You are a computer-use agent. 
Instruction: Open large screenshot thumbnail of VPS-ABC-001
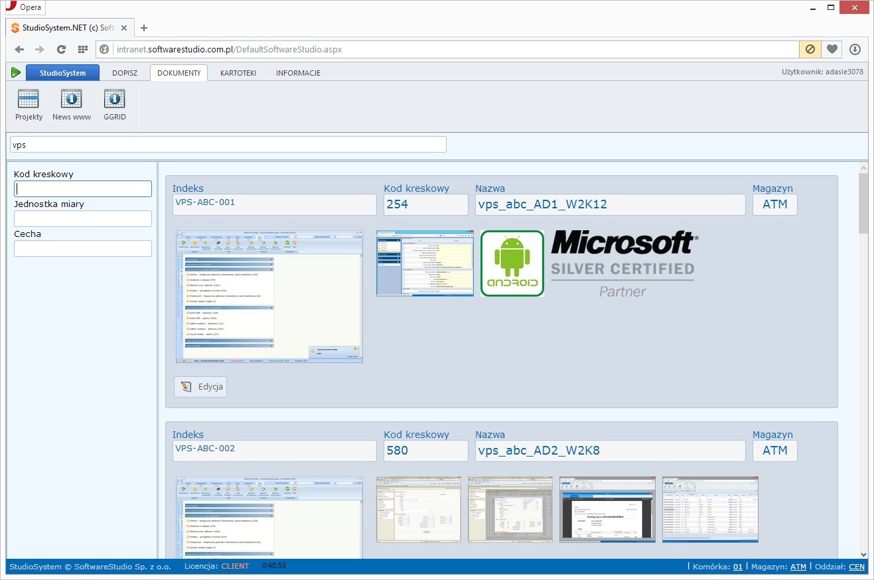[269, 297]
